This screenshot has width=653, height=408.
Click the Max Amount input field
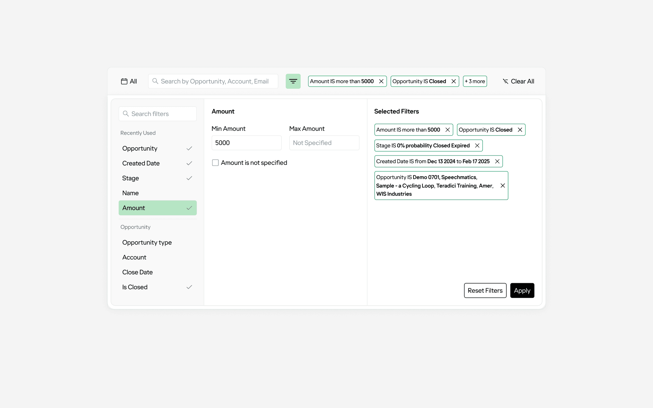[324, 143]
